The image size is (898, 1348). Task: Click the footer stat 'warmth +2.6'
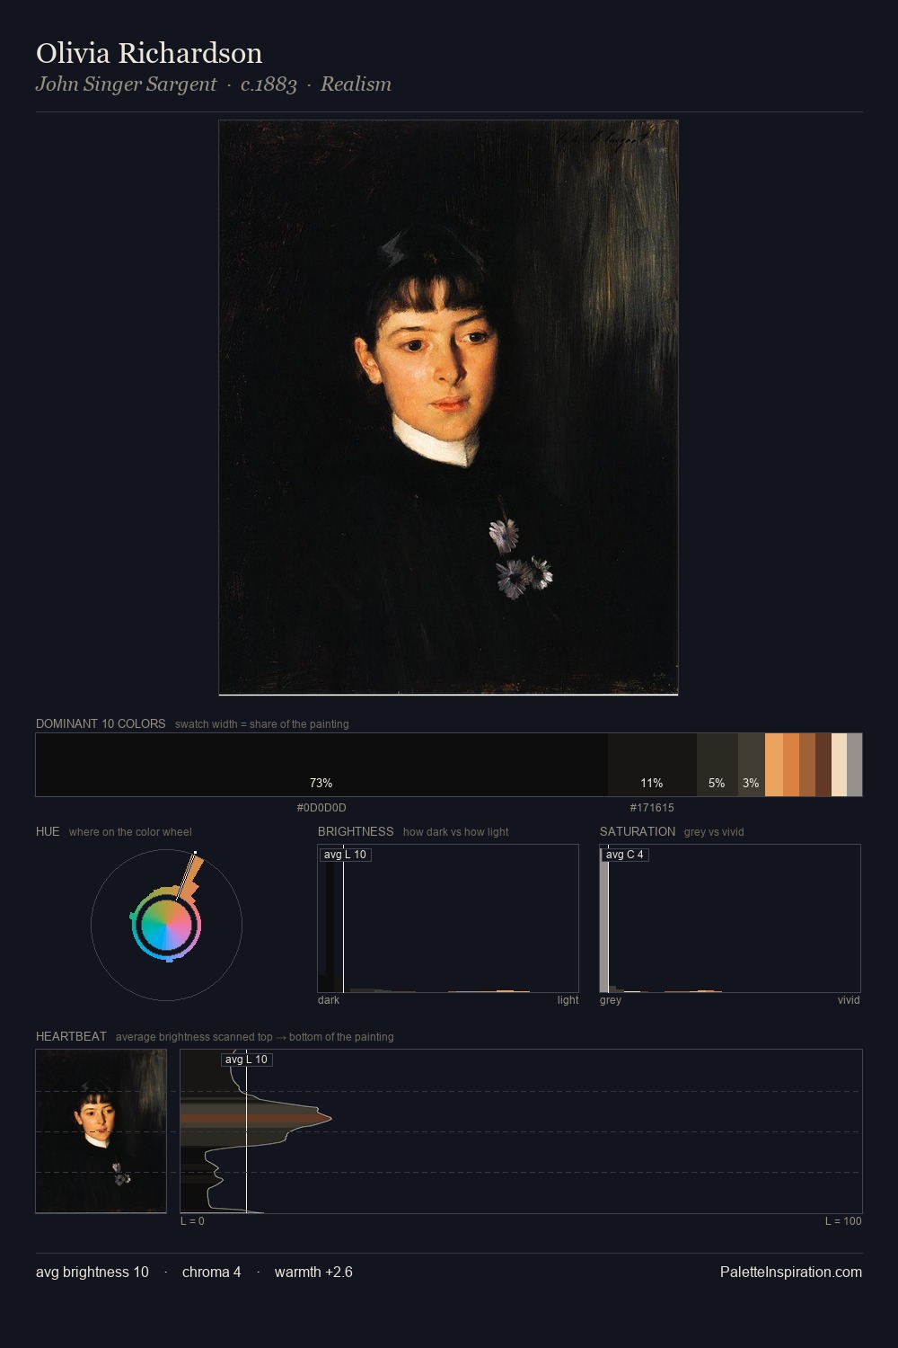pyautogui.click(x=313, y=1273)
